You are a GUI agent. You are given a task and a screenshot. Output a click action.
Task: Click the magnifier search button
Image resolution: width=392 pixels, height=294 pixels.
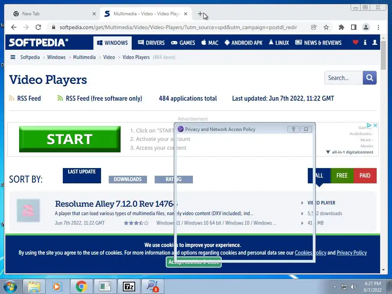(369, 78)
